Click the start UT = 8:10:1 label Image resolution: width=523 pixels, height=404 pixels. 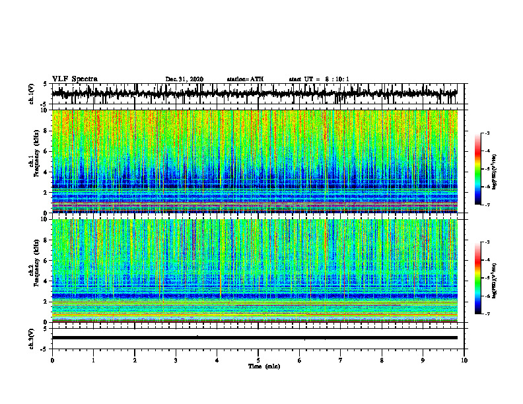319,79
